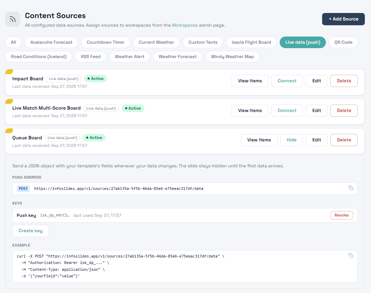Revoke the push key

point(342,215)
